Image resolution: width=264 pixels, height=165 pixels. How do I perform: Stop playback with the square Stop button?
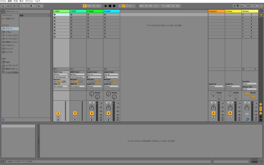tap(110, 6)
